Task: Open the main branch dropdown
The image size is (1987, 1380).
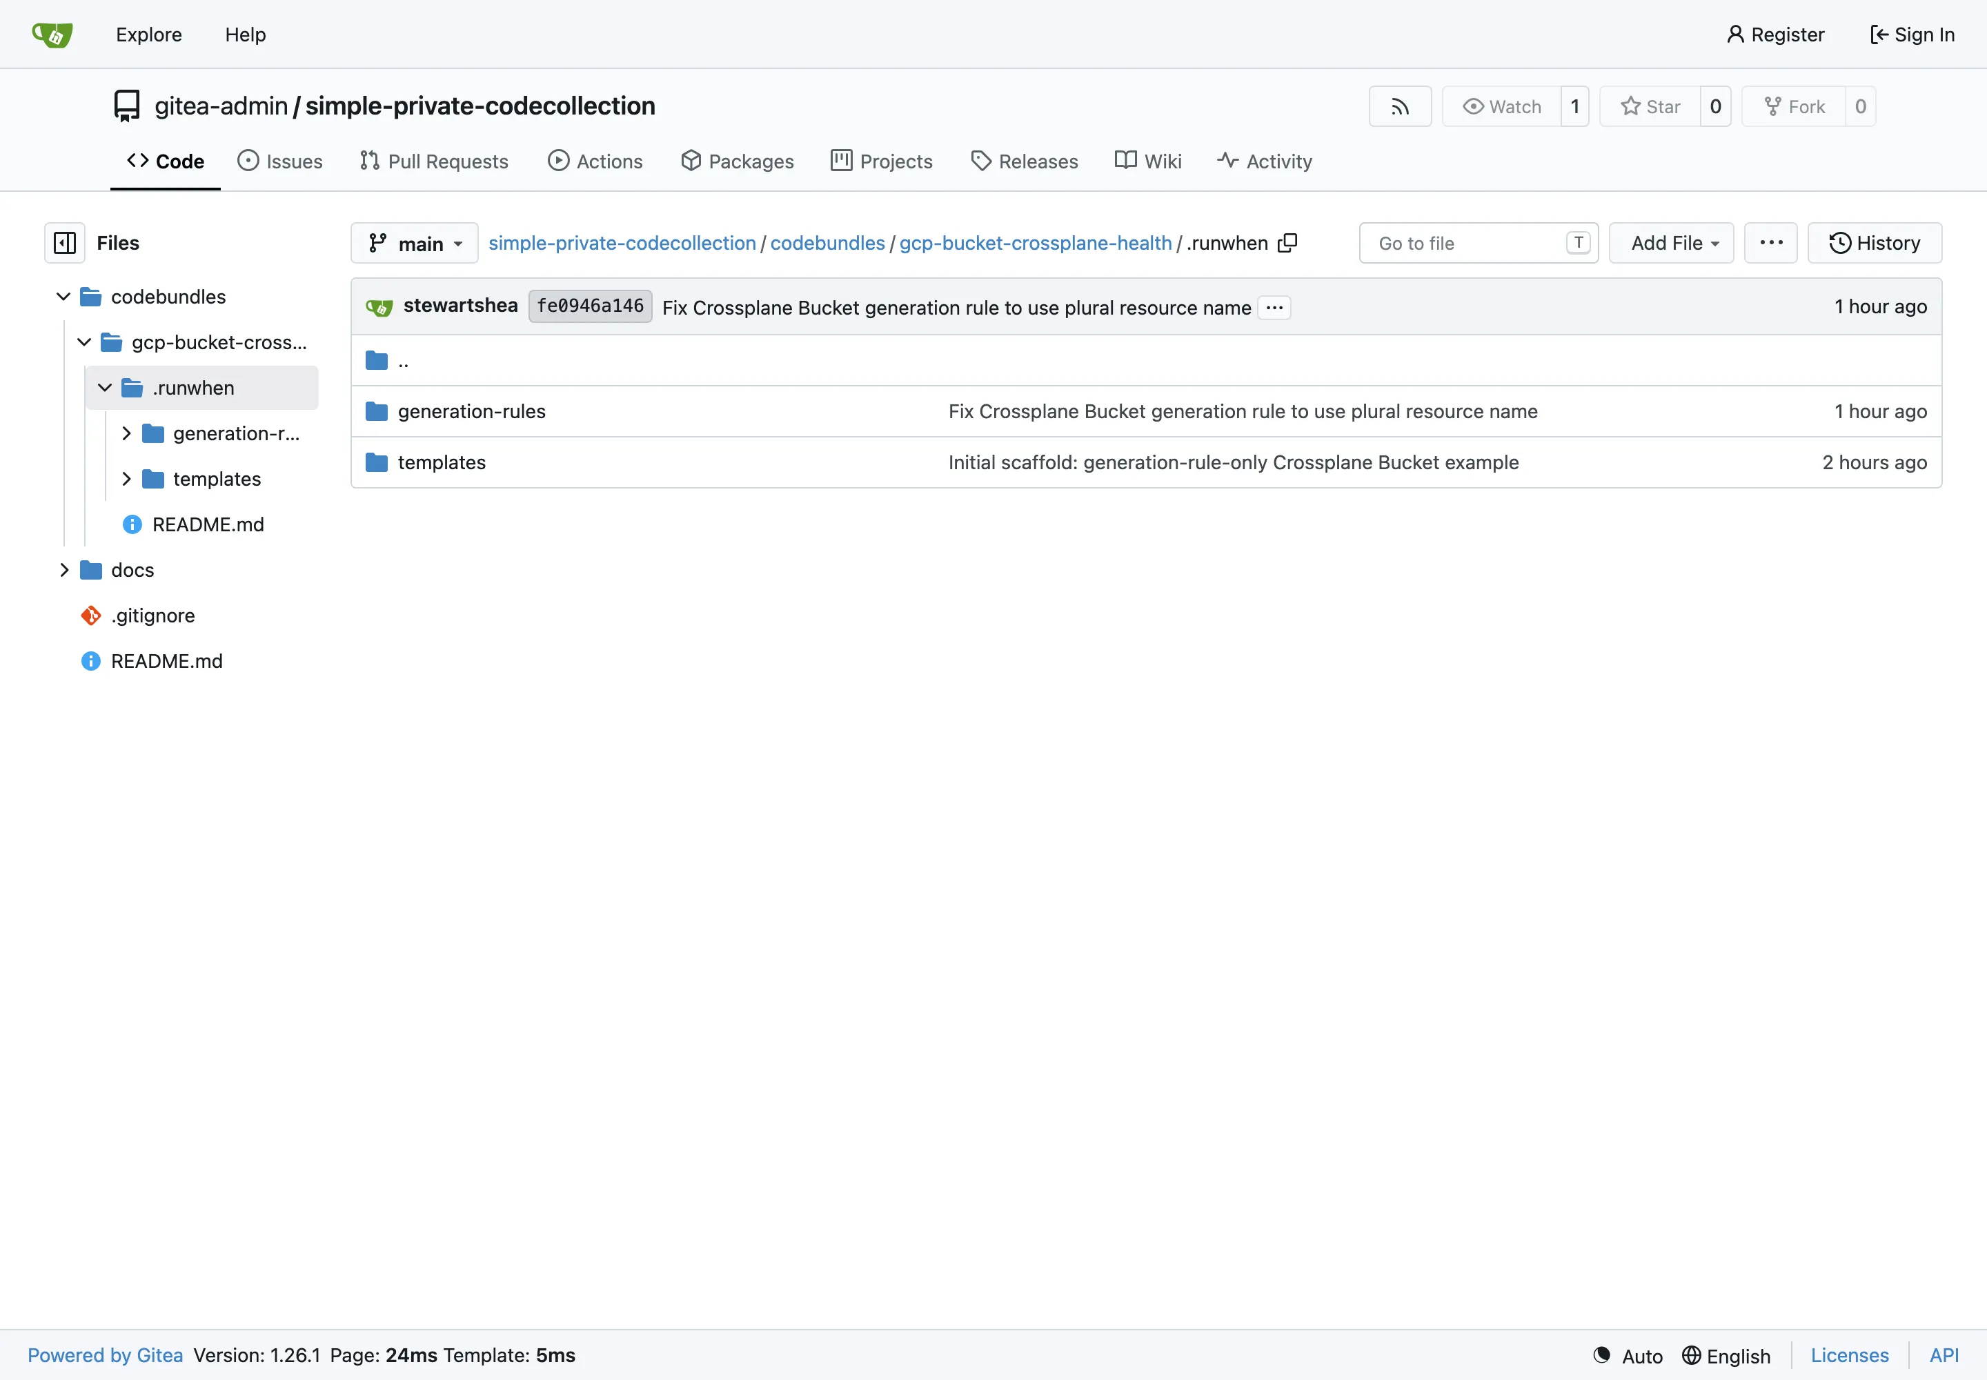Action: pyautogui.click(x=414, y=243)
